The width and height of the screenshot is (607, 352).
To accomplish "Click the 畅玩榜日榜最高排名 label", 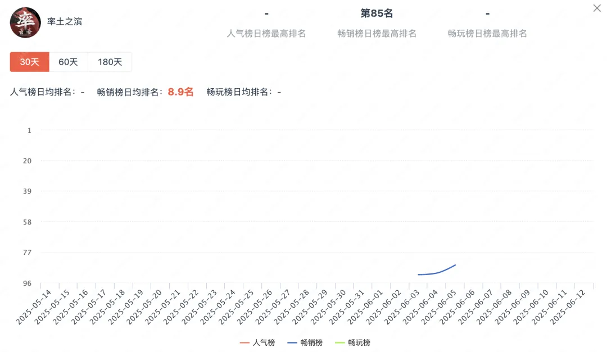I will pyautogui.click(x=487, y=34).
